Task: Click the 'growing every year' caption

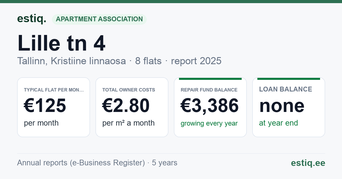Action: click(209, 123)
